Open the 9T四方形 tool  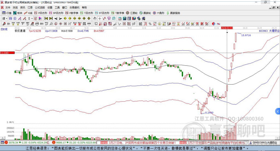coord(102,13)
